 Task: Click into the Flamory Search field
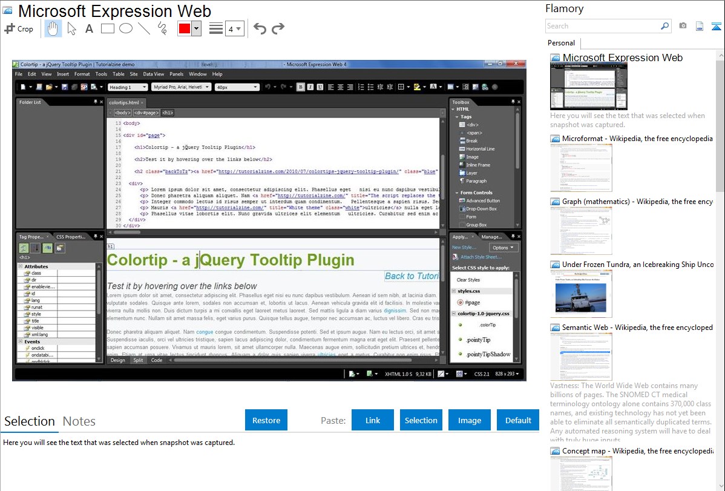603,26
